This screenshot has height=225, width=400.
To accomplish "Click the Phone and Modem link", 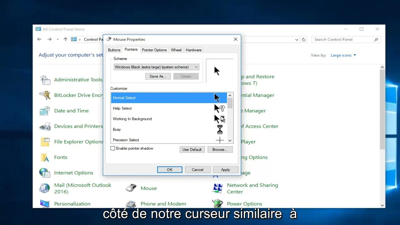I will pos(163,204).
